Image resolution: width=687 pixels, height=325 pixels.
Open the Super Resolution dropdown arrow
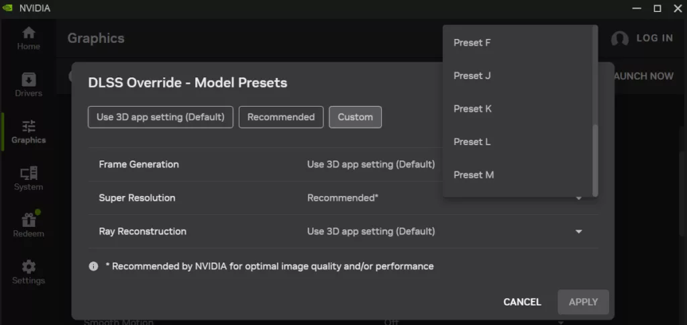coord(578,199)
